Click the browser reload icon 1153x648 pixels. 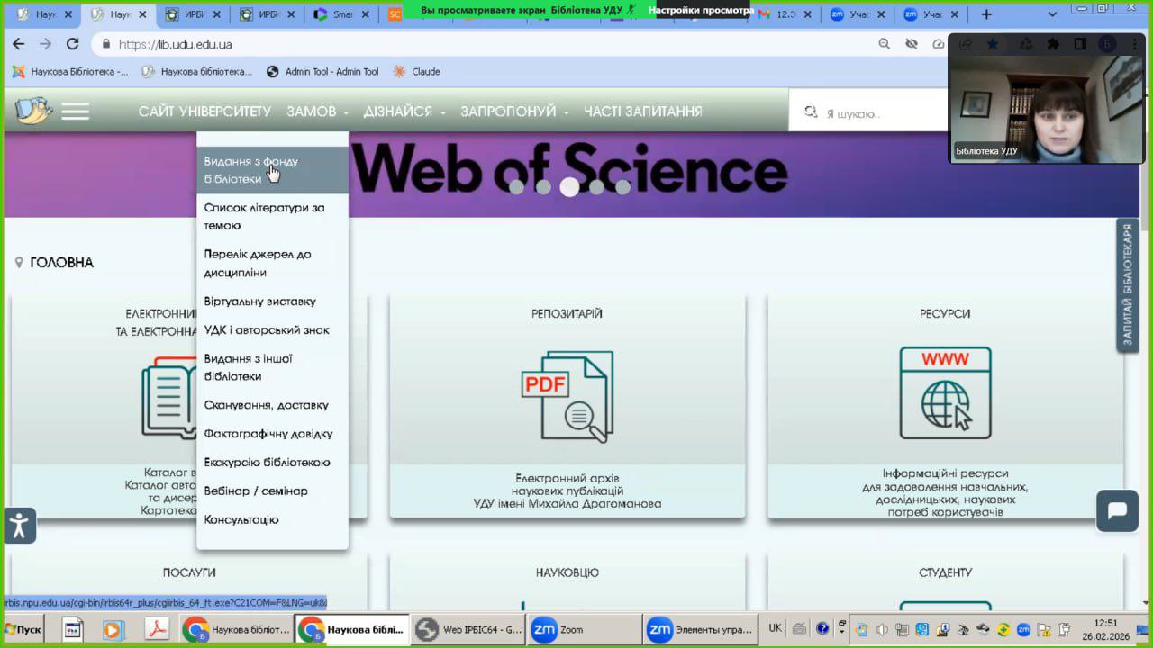click(73, 44)
